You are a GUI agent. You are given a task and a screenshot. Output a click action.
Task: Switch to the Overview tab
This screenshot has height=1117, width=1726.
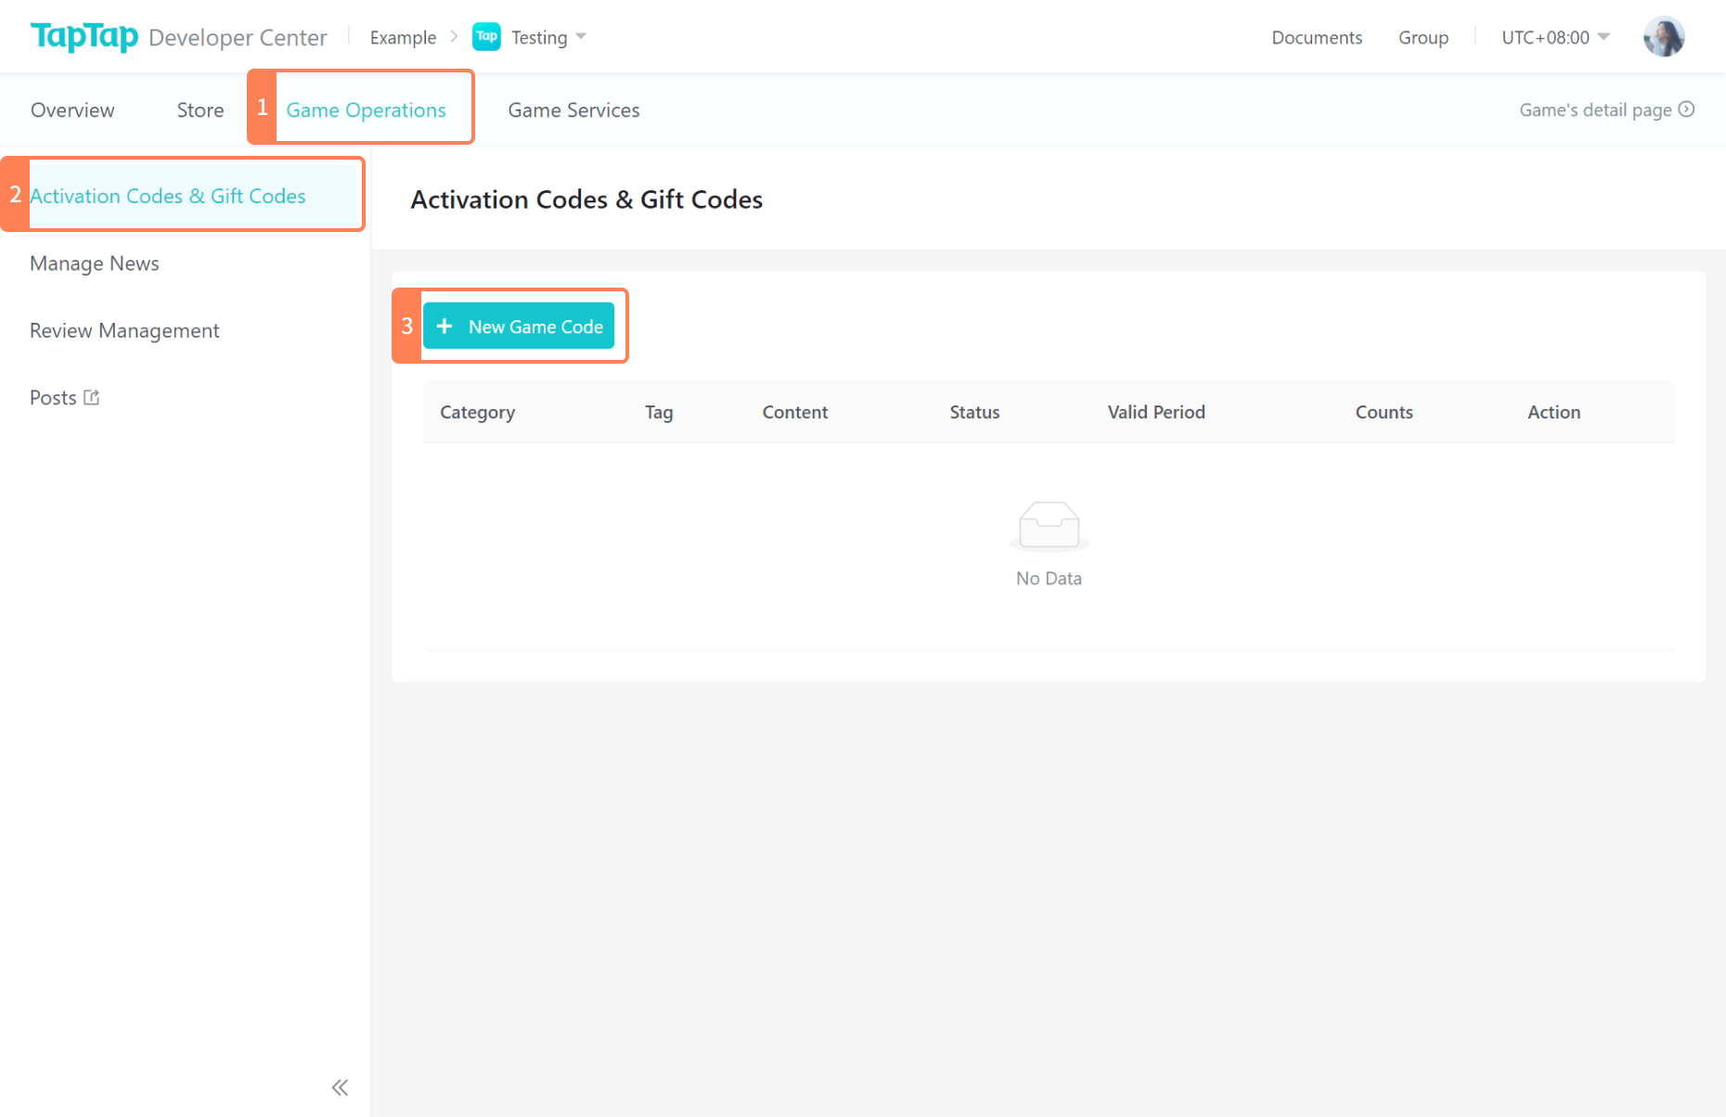[x=72, y=109]
